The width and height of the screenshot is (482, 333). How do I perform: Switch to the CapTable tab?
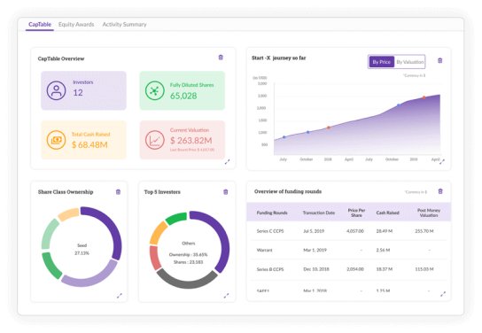click(40, 24)
